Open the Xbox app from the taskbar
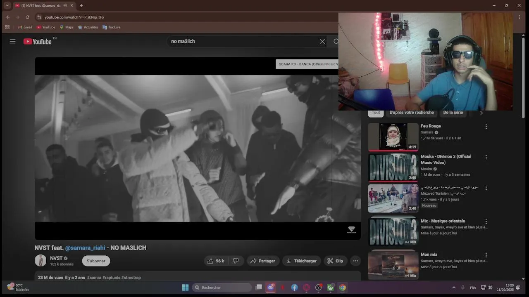 pyautogui.click(x=330, y=288)
